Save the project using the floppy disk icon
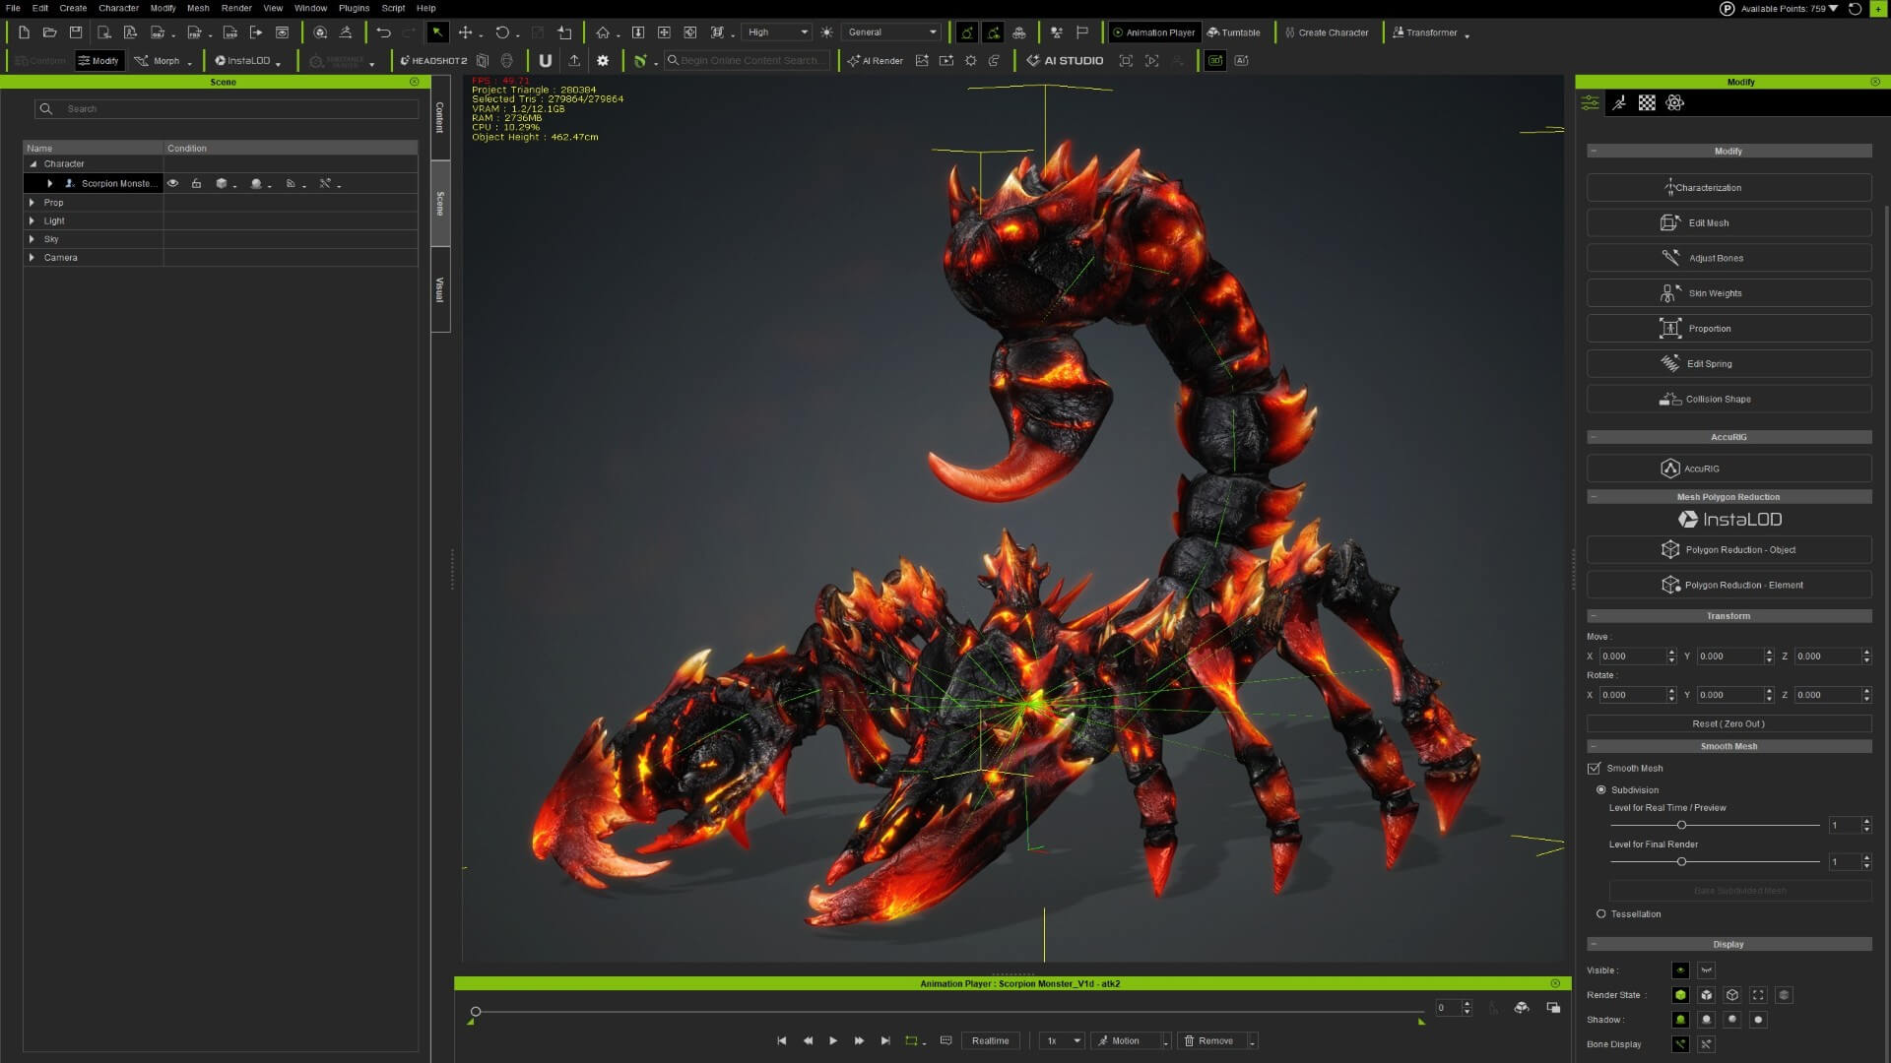This screenshot has width=1891, height=1063. click(x=76, y=32)
